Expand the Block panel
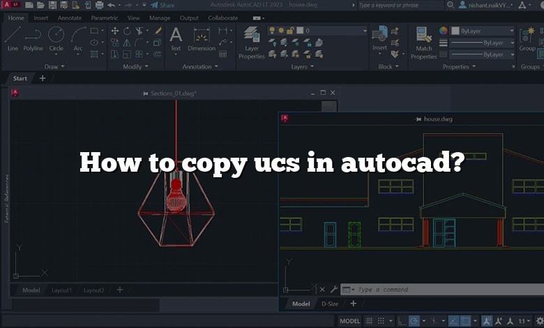This screenshot has height=328, width=544. [x=388, y=66]
